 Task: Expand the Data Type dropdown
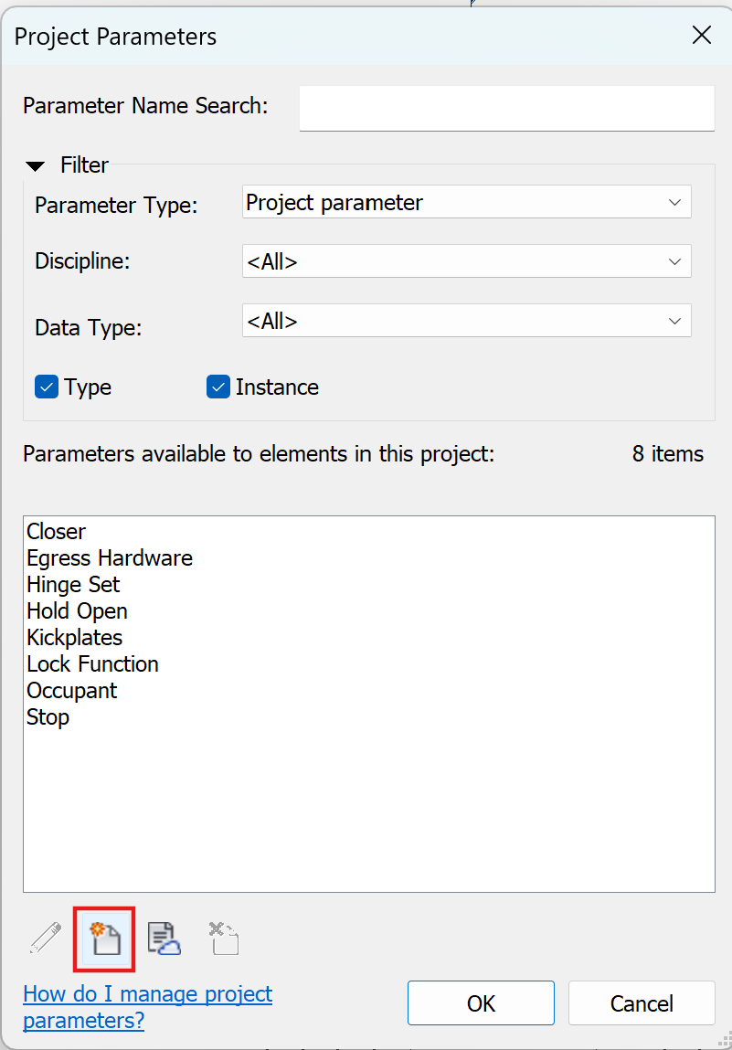(467, 321)
